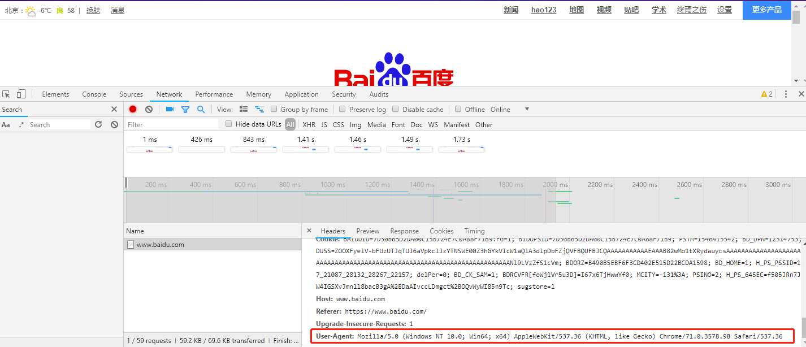Activate the inspect element picker icon

pos(6,94)
